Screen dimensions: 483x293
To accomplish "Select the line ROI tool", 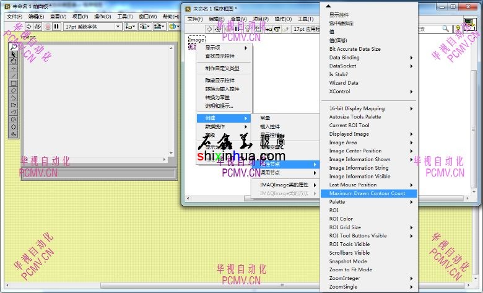I will point(14,76).
